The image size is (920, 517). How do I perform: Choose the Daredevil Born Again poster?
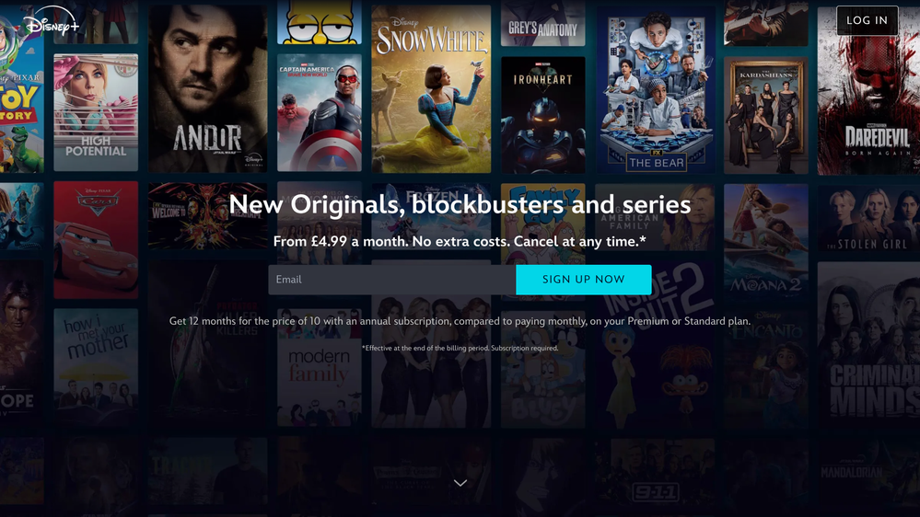click(868, 91)
